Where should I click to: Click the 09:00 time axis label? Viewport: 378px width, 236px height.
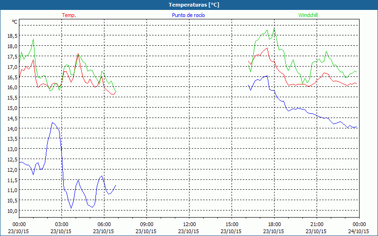tap(146, 225)
